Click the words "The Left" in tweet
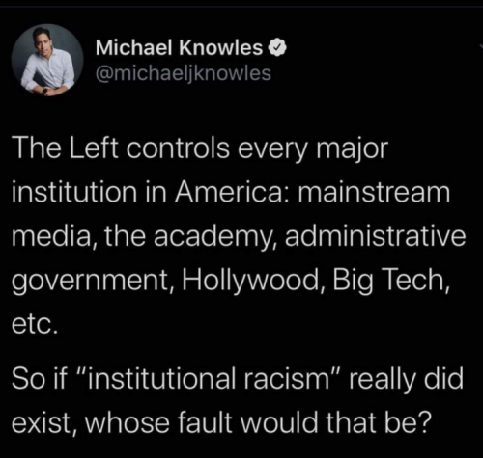Screen dimensions: 483x458 pos(65,148)
